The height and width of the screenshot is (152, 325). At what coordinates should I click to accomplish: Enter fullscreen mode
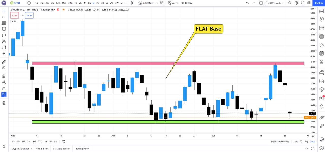point(303,3)
